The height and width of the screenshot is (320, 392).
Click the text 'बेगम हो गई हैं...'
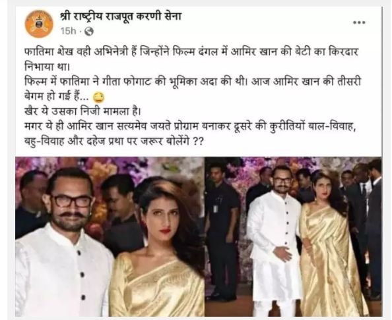pyautogui.click(x=57, y=97)
